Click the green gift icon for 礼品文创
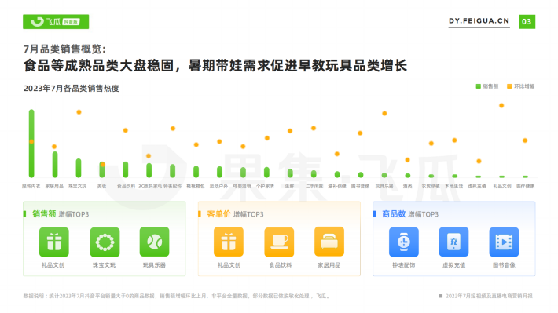The width and height of the screenshot is (558, 313). (x=53, y=242)
